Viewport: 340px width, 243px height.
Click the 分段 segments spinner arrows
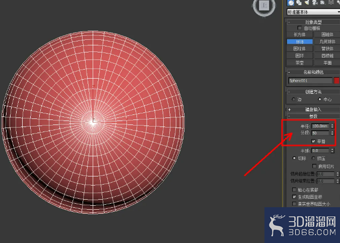332,133
